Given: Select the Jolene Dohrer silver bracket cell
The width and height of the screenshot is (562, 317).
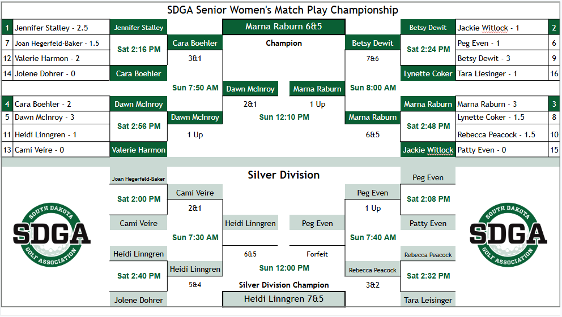Looking at the screenshot, I should (138, 300).
